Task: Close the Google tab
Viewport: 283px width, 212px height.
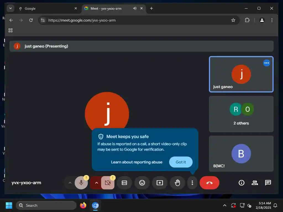Action: pos(76,8)
